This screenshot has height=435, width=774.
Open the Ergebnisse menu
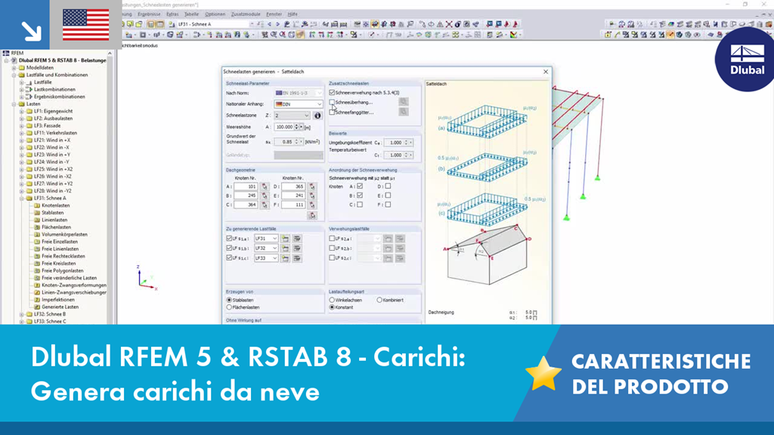pos(149,14)
